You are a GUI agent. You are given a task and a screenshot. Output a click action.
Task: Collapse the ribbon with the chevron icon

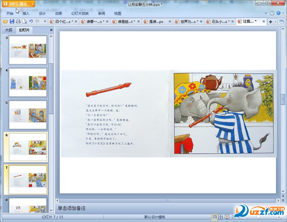point(266,13)
